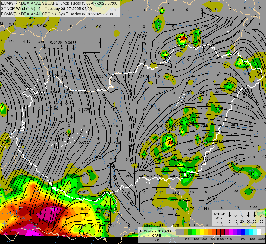266x244 pixels.
Task: Click the ECMWF-INDEX-ANAL CAPE J/kg legend label
Action: coord(157,236)
